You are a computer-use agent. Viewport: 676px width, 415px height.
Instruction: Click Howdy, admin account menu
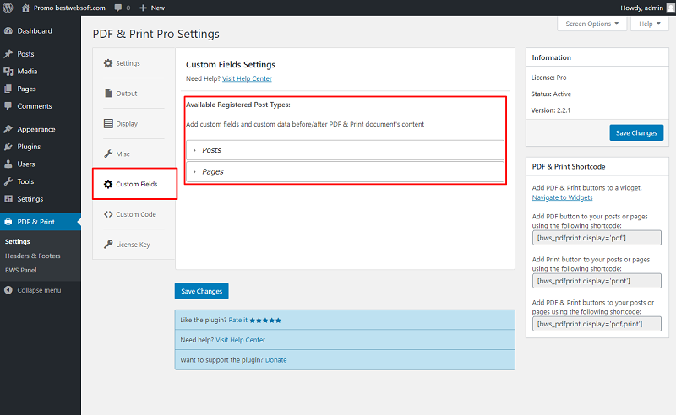(x=642, y=8)
